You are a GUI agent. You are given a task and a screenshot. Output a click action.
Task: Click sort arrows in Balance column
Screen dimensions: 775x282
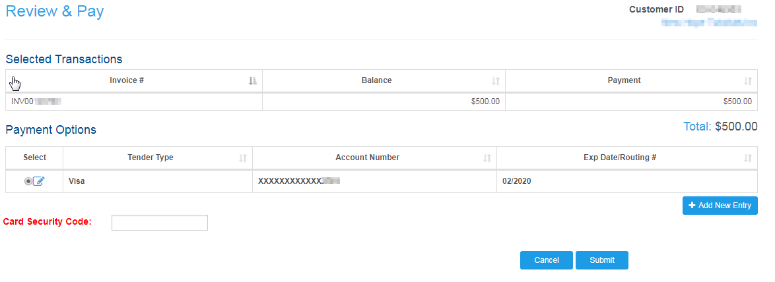496,81
